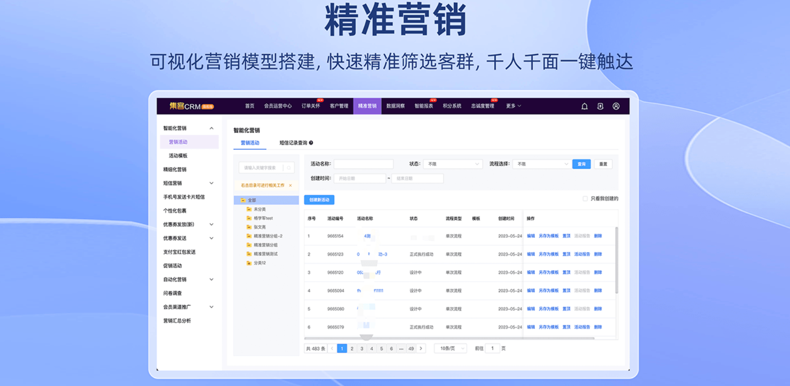Open 首页 in the top navigation
790x386 pixels.
[x=249, y=106]
